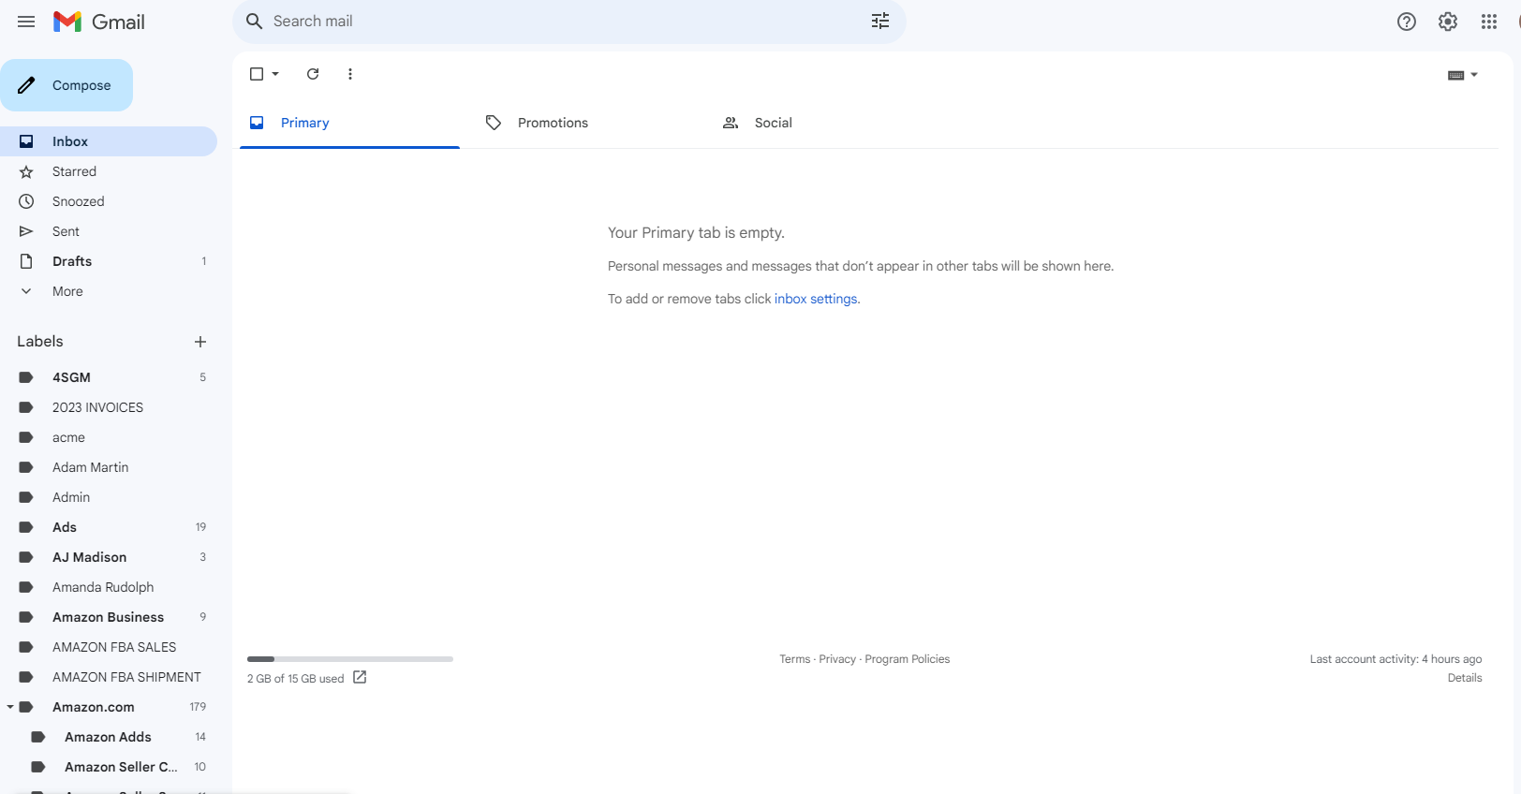This screenshot has height=794, width=1521.
Task: Click the Admin label tag icon
Action: point(26,497)
